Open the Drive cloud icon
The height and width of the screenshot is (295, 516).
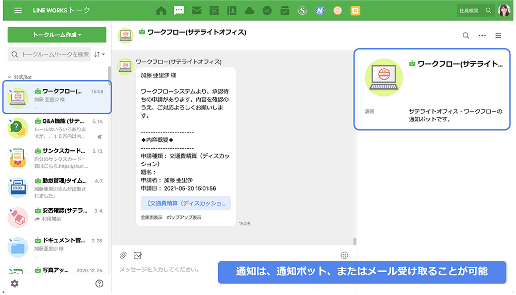(249, 11)
